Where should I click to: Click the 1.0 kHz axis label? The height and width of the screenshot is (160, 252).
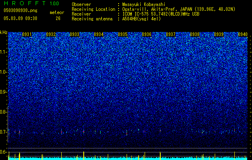point(3,72)
